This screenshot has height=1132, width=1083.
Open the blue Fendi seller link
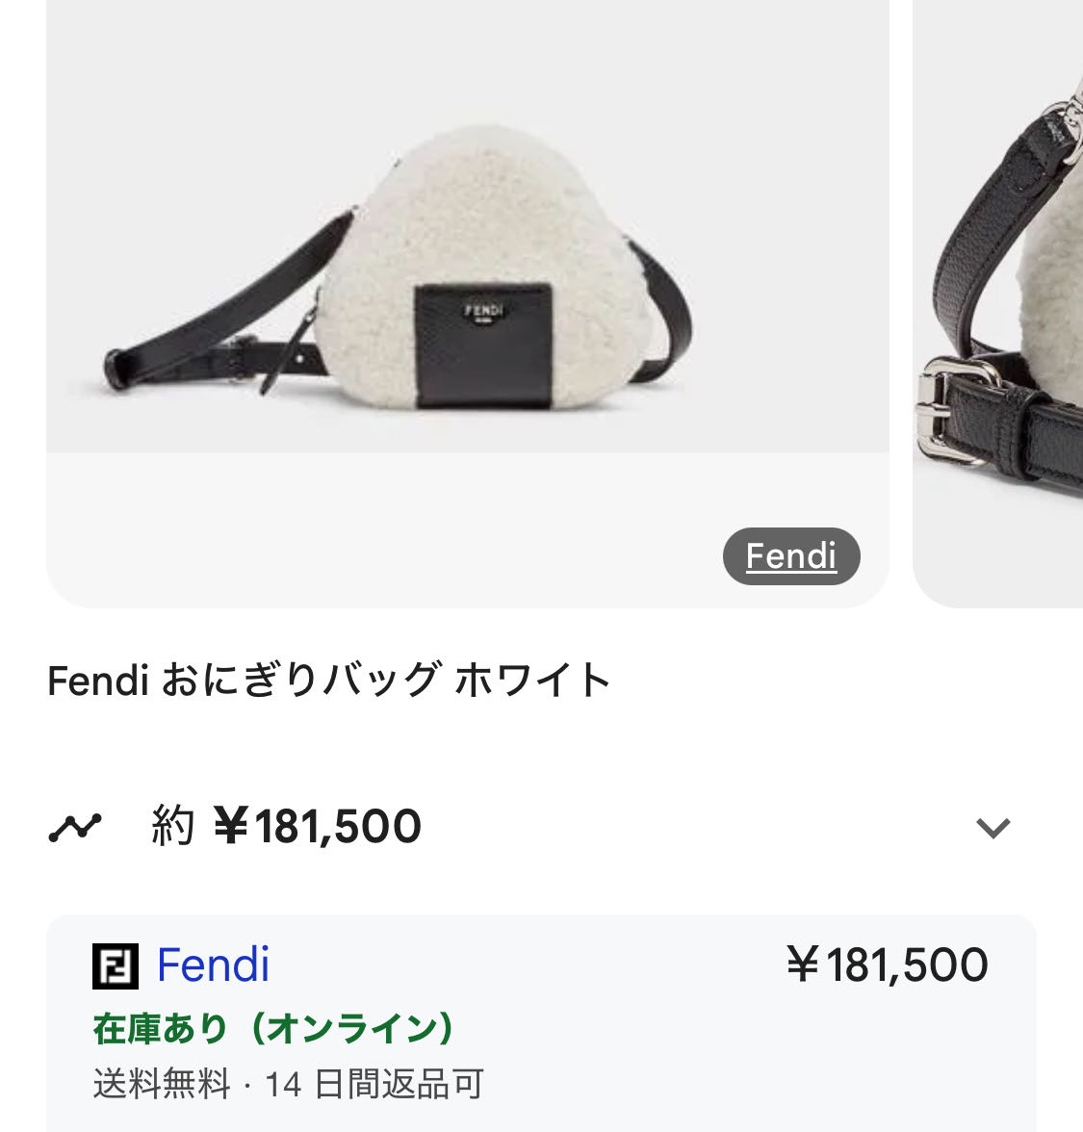pyautogui.click(x=213, y=965)
